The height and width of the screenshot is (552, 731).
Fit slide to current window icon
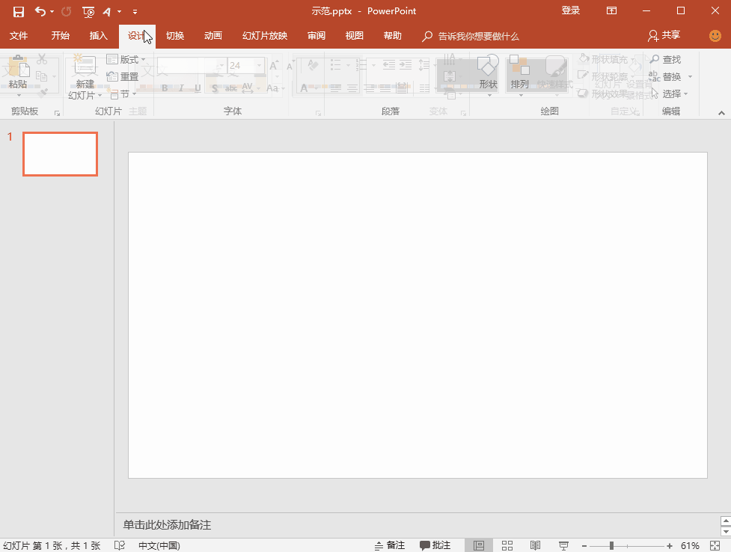715,545
